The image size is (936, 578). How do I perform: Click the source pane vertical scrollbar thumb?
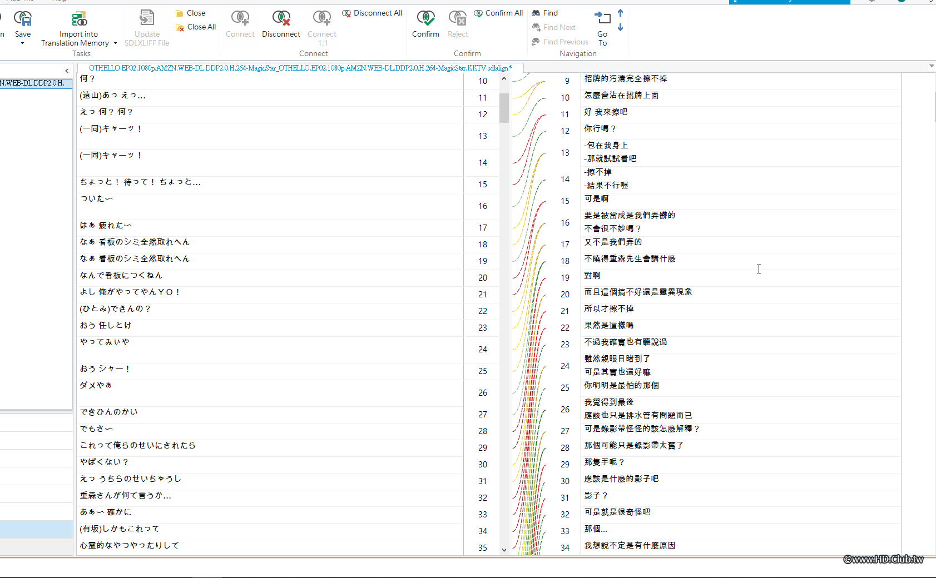click(504, 107)
